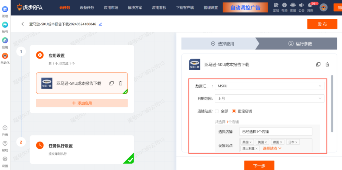Go back with the left arrow

click(22, 24)
